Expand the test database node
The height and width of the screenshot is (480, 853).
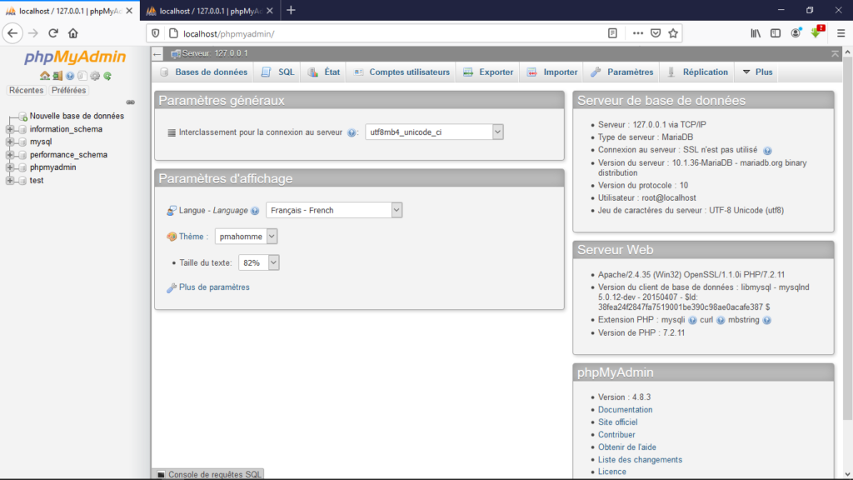10,181
